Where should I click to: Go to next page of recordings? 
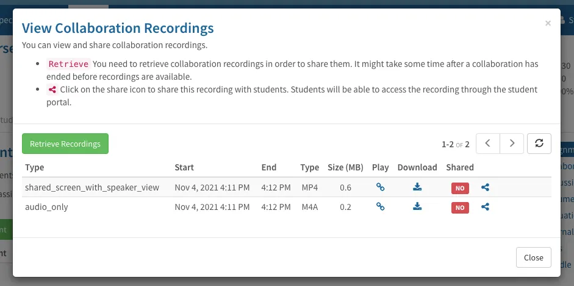(512, 144)
